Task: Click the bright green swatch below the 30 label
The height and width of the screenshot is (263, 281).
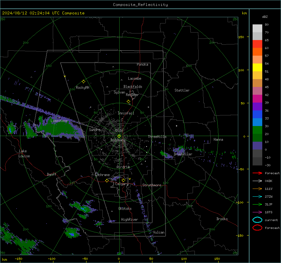Action: [257, 130]
